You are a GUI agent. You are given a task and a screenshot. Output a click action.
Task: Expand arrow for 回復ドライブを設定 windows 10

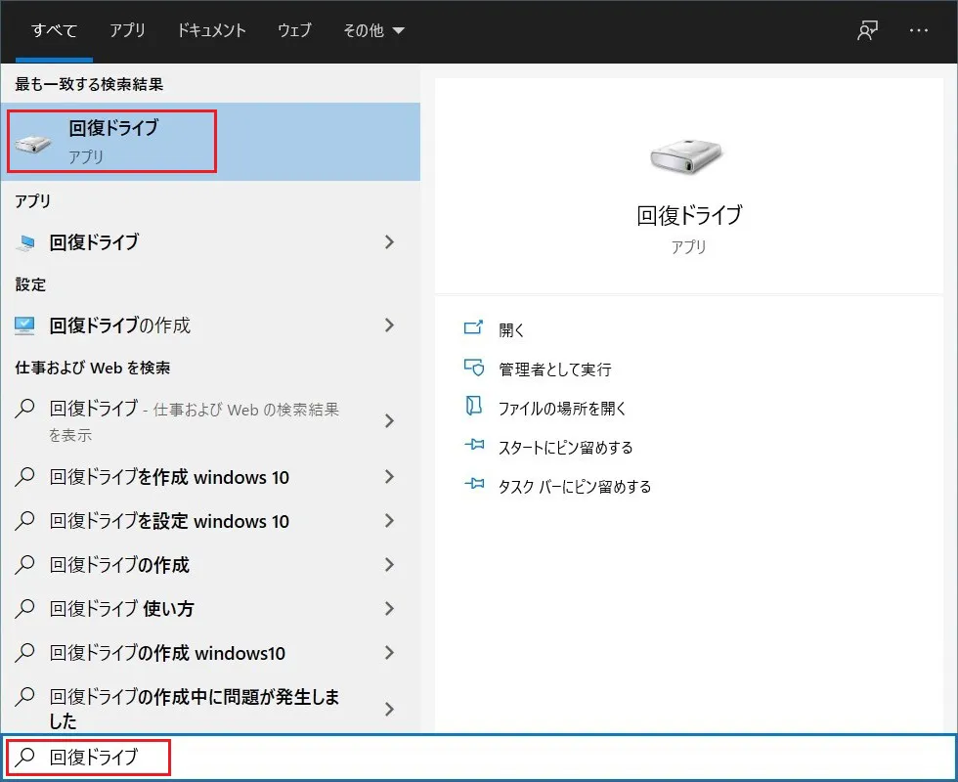(389, 520)
